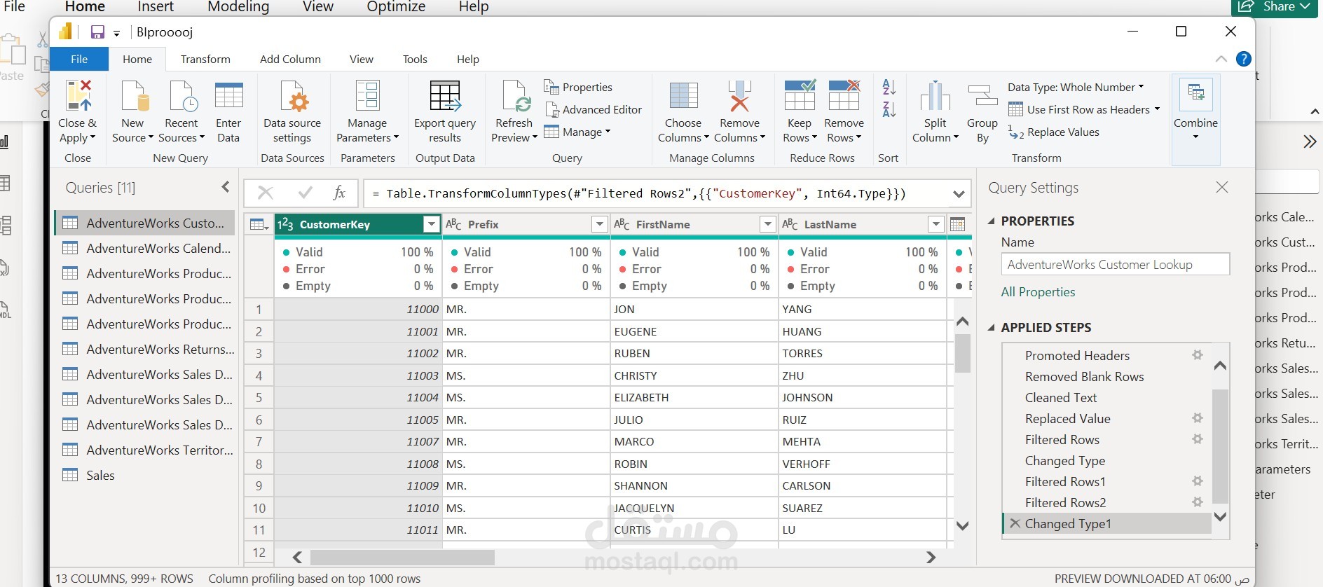
Task: Click the Group By icon
Action: [982, 95]
